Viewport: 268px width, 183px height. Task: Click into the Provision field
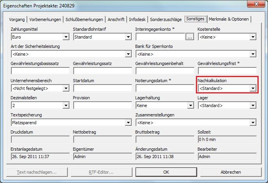(102, 106)
